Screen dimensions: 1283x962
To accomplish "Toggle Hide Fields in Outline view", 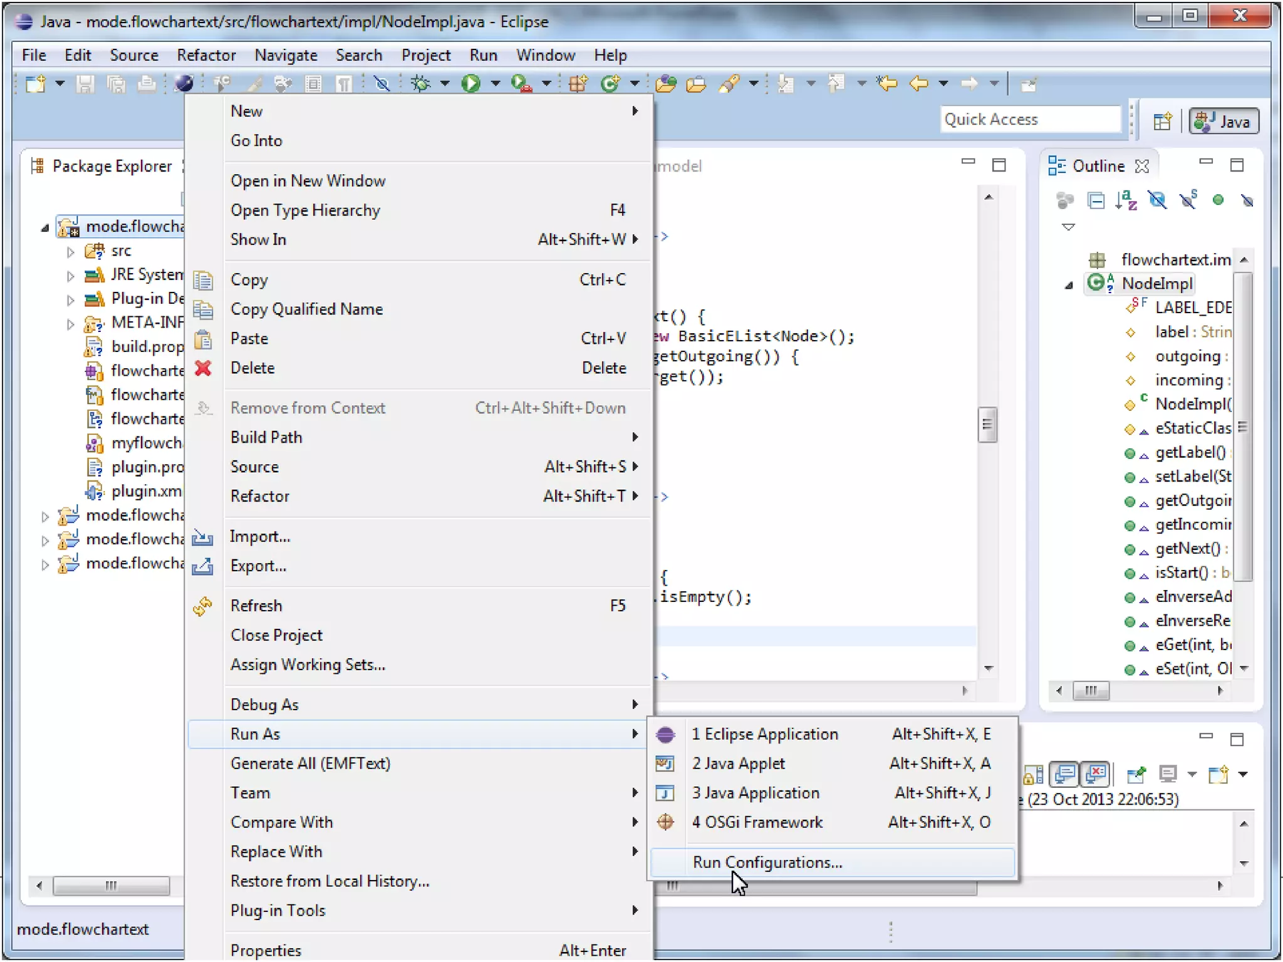I will point(1156,200).
